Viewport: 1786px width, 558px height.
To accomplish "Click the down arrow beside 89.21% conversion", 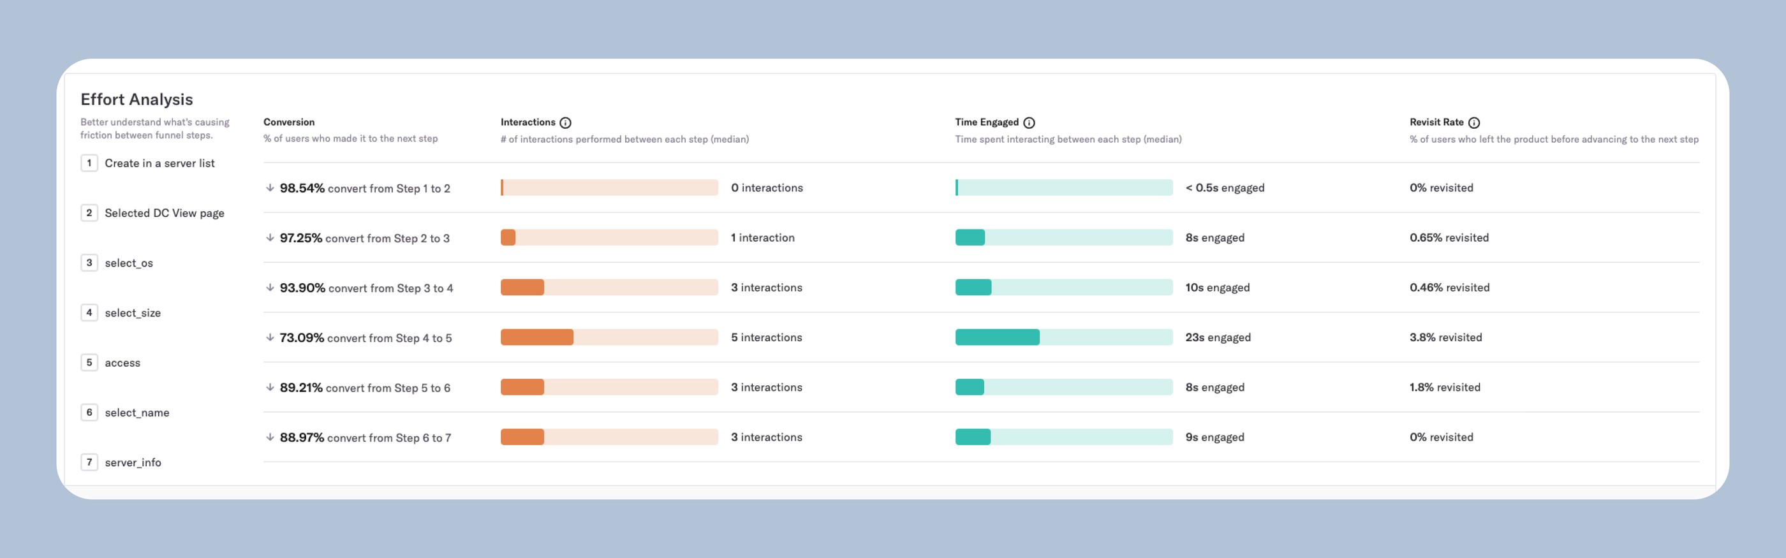I will coord(270,388).
